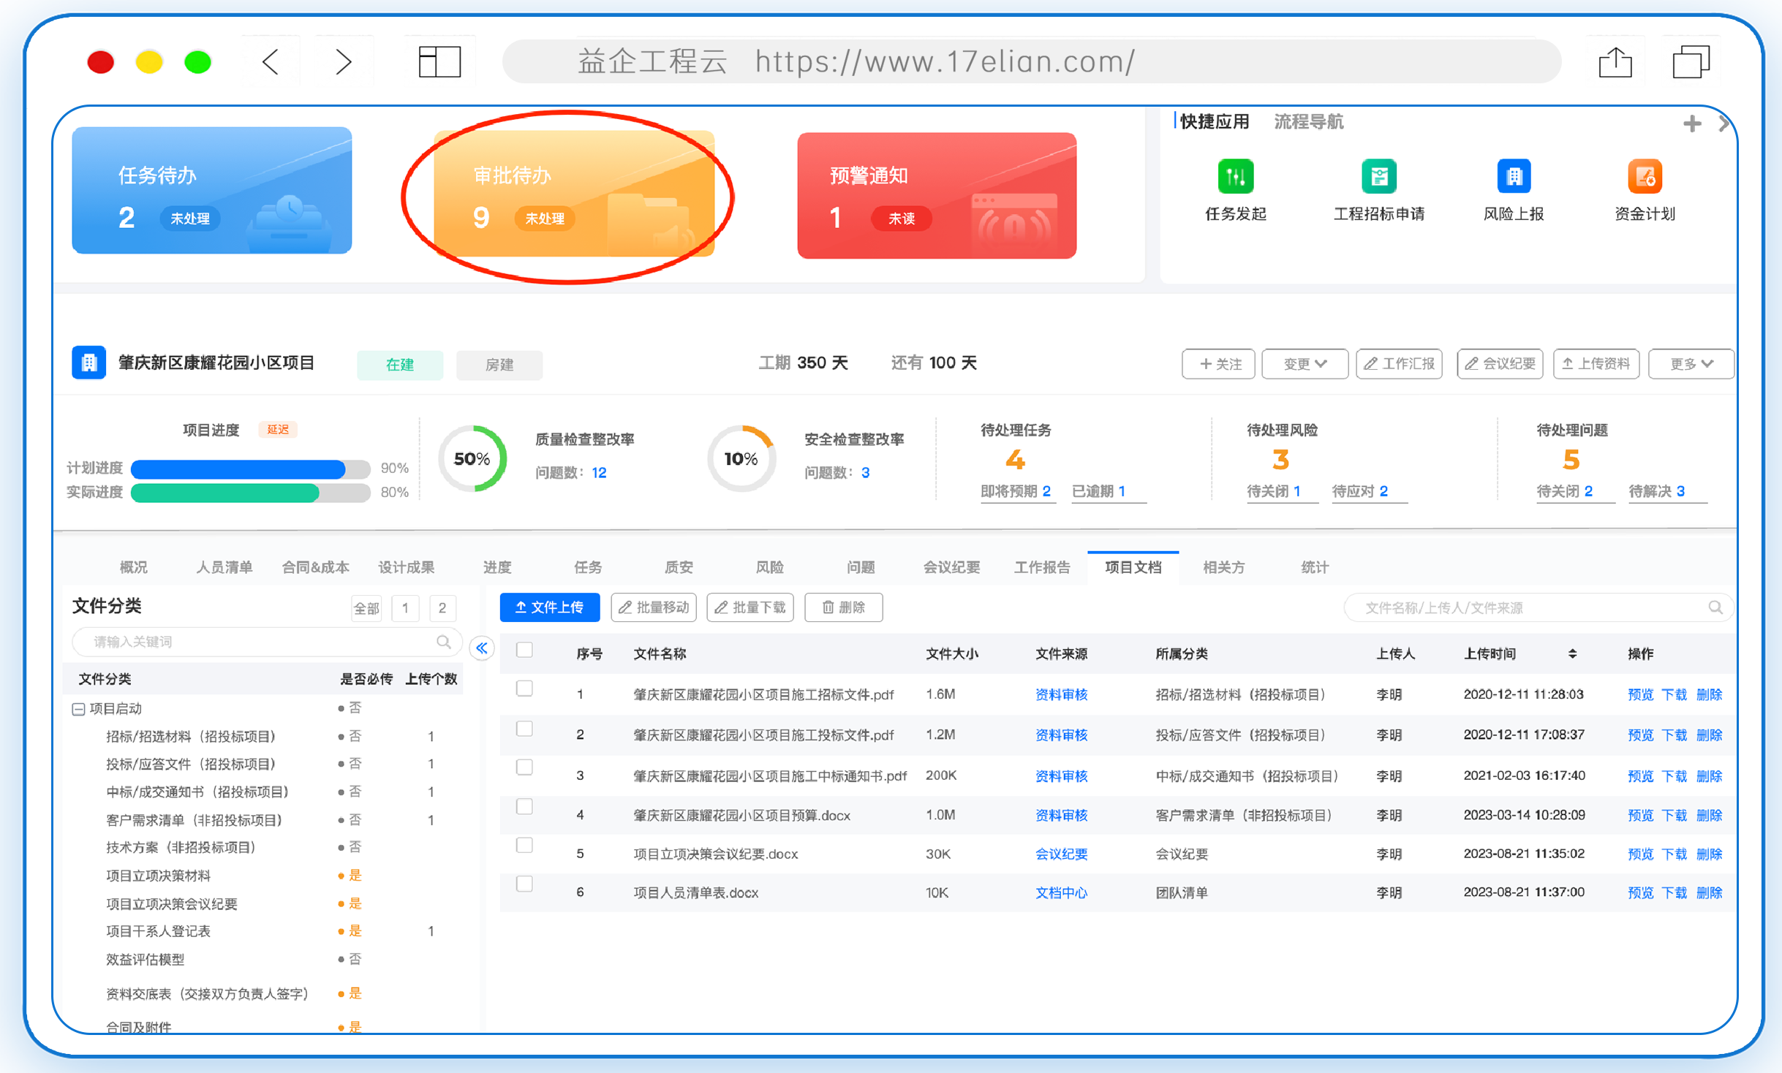Tick the checkbox for file row 4
The image size is (1782, 1073).
point(524,806)
